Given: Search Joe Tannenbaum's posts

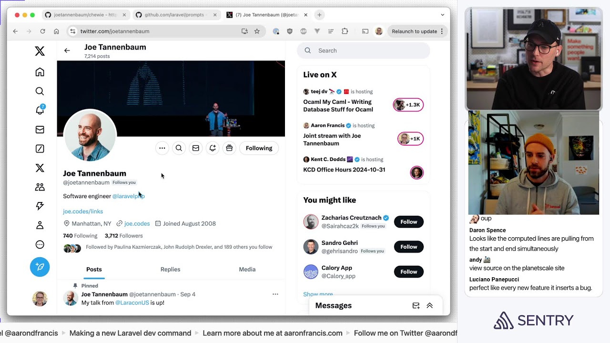Looking at the screenshot, I should (x=179, y=148).
